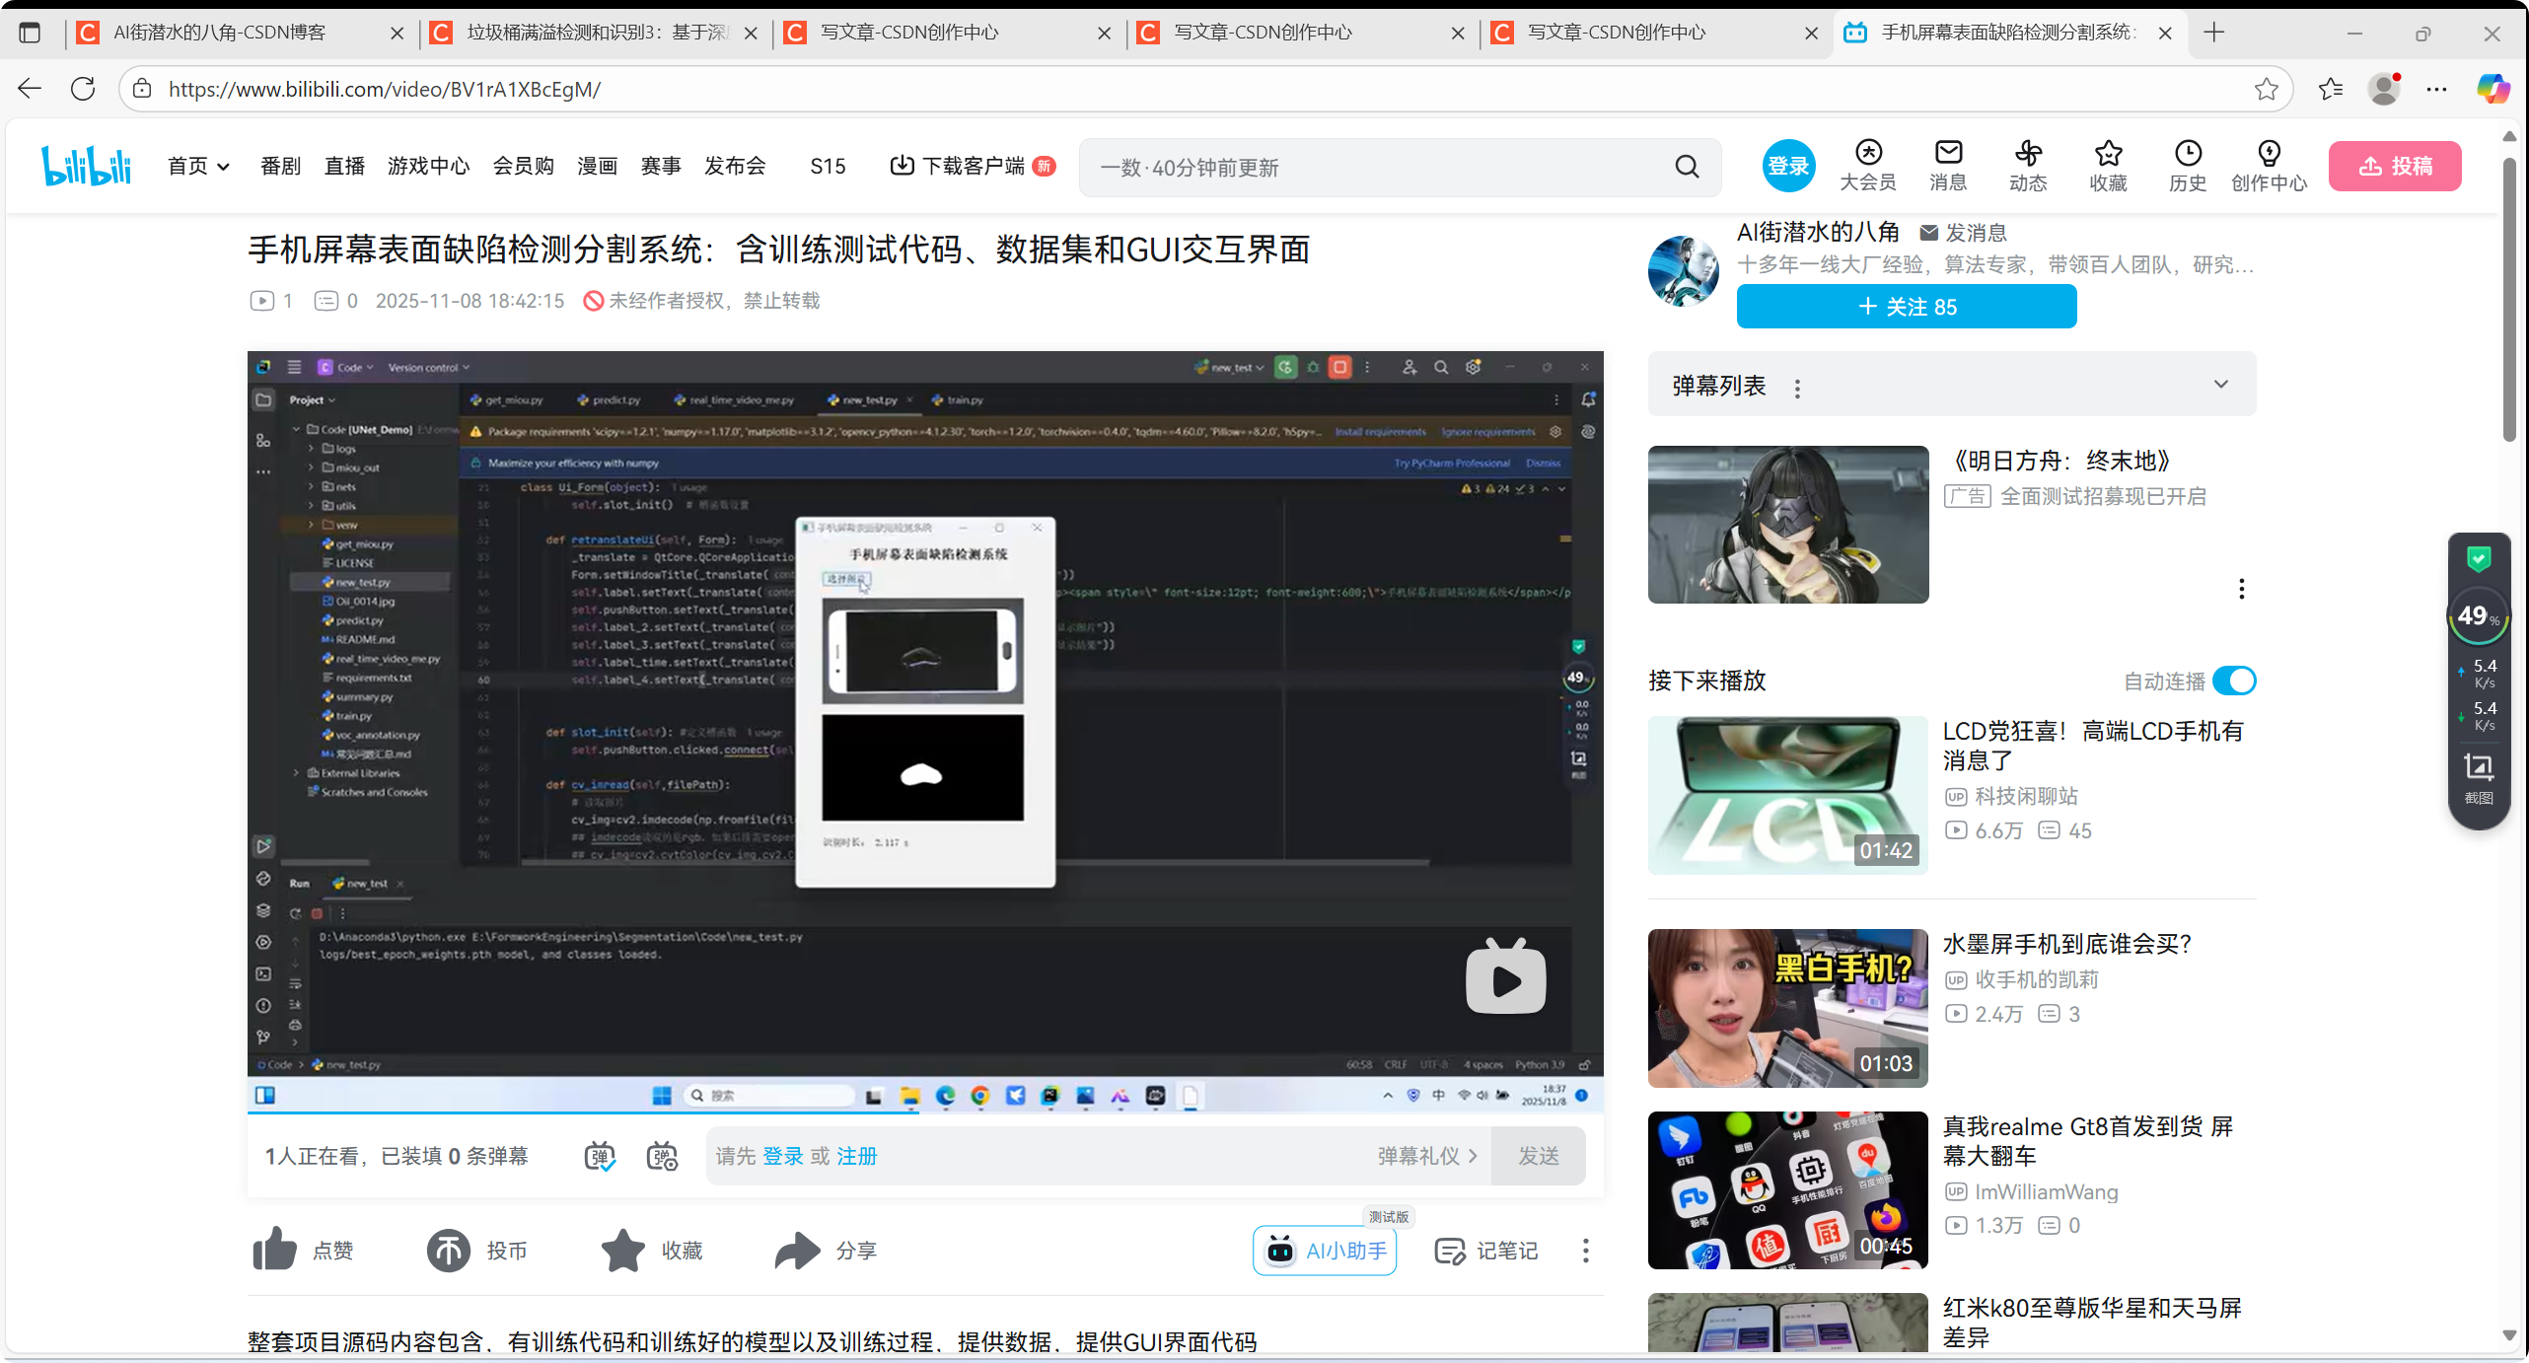Image resolution: width=2529 pixels, height=1363 pixels.
Task: Click the coin (投币) icon
Action: coord(448,1250)
